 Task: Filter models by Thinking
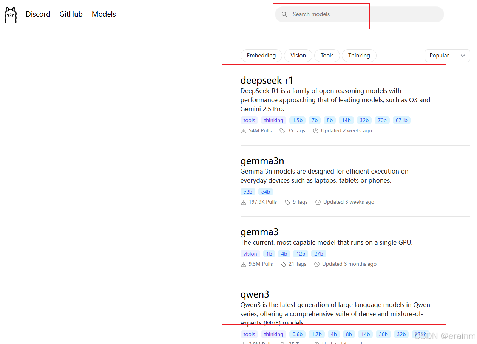point(359,56)
